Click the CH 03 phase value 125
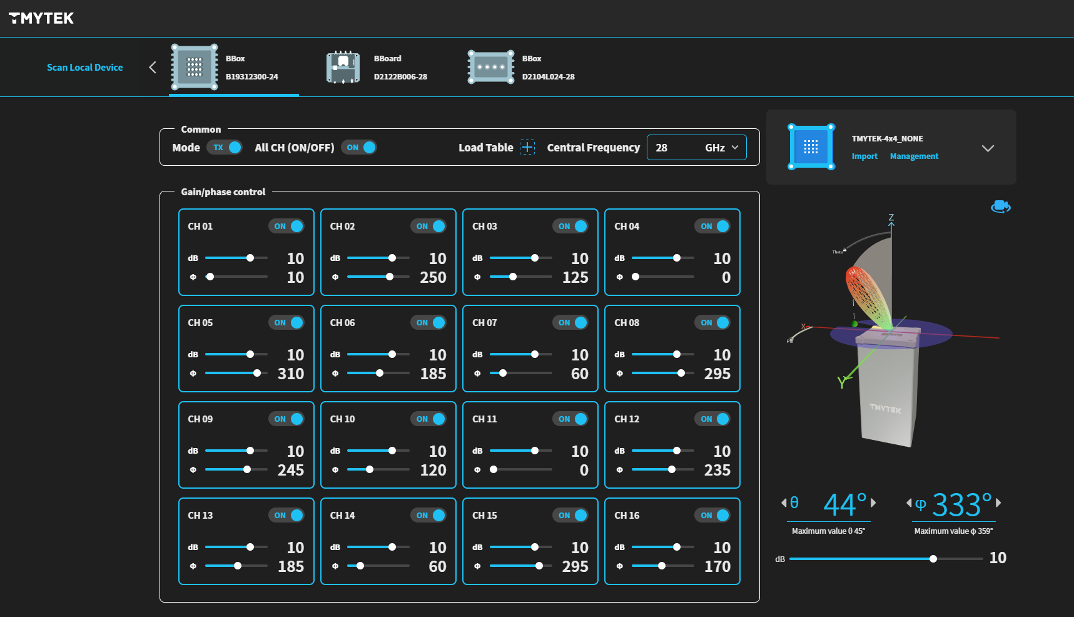 click(575, 277)
